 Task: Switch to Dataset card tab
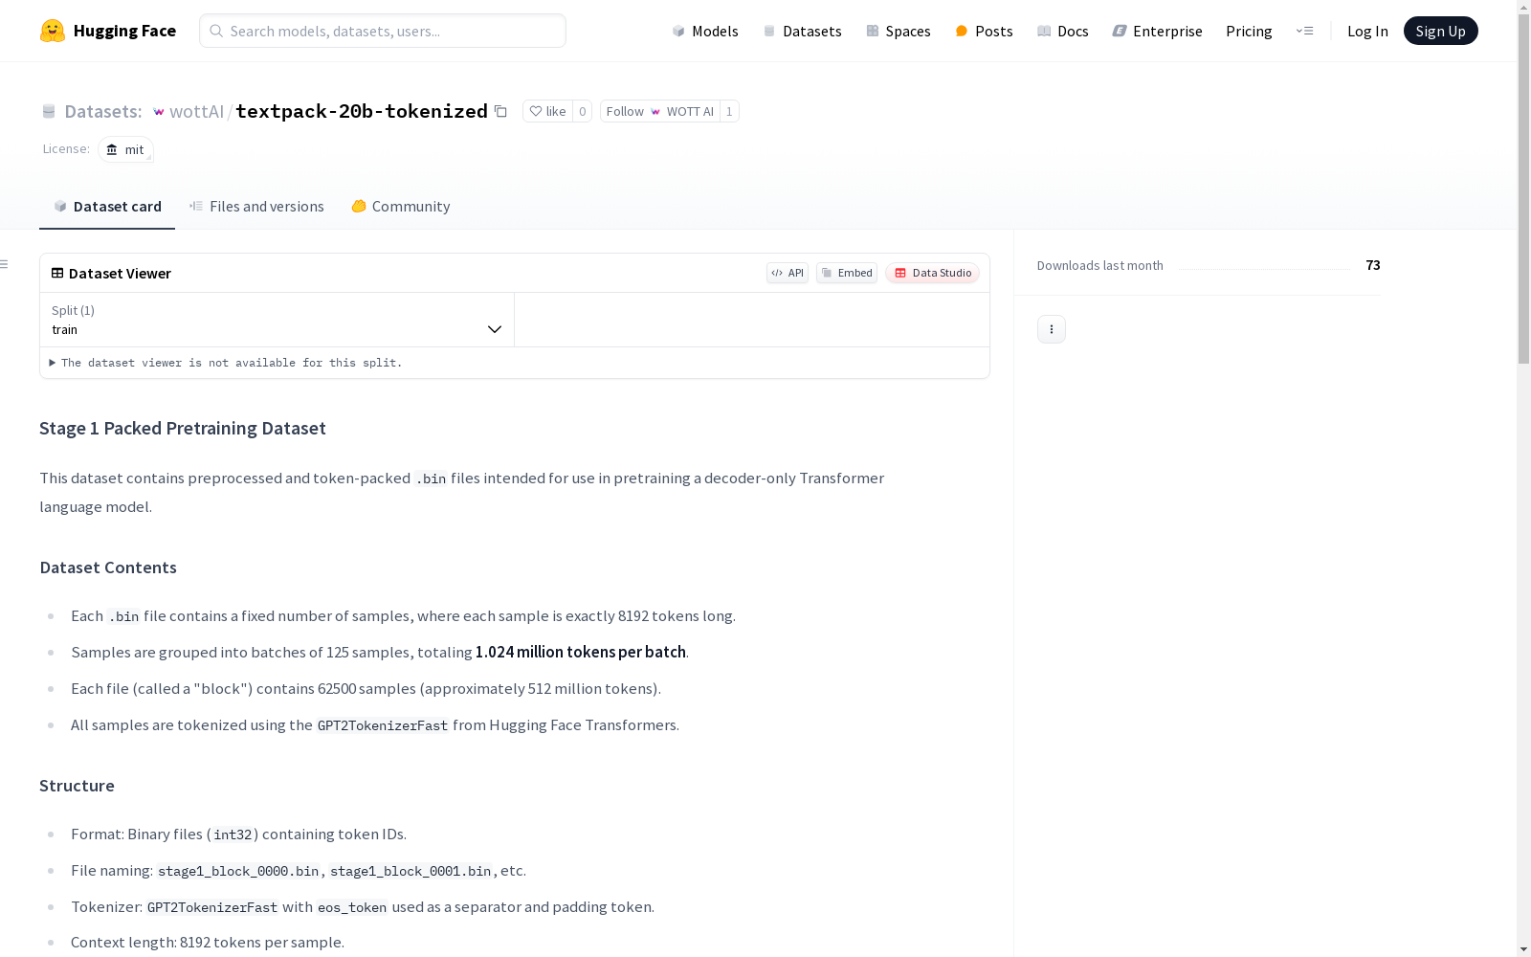pyautogui.click(x=107, y=207)
